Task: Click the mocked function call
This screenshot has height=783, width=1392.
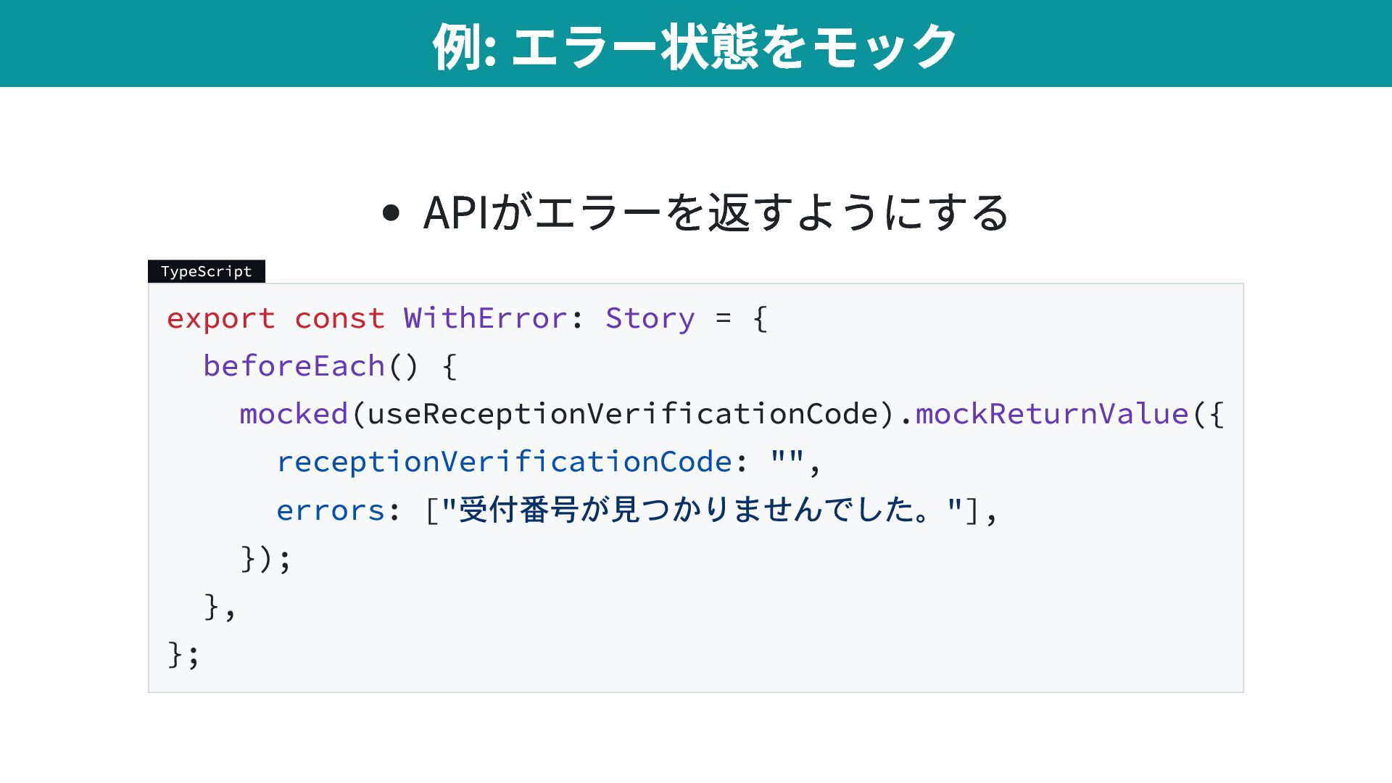Action: tap(294, 414)
